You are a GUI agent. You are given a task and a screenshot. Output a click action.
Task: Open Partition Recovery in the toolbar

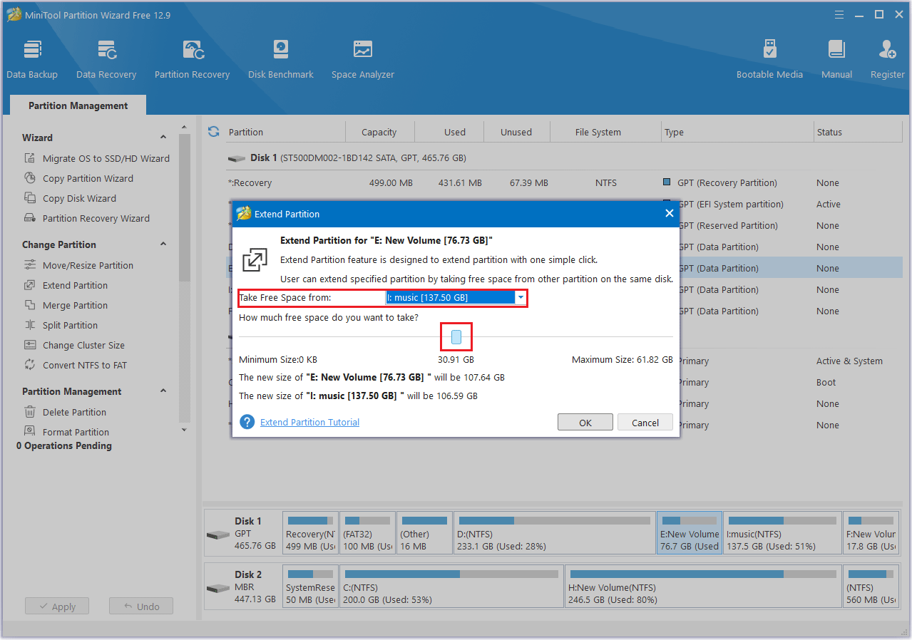coord(192,58)
